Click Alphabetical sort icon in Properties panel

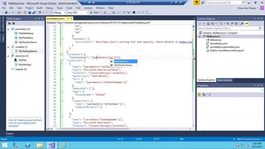pos(204,95)
